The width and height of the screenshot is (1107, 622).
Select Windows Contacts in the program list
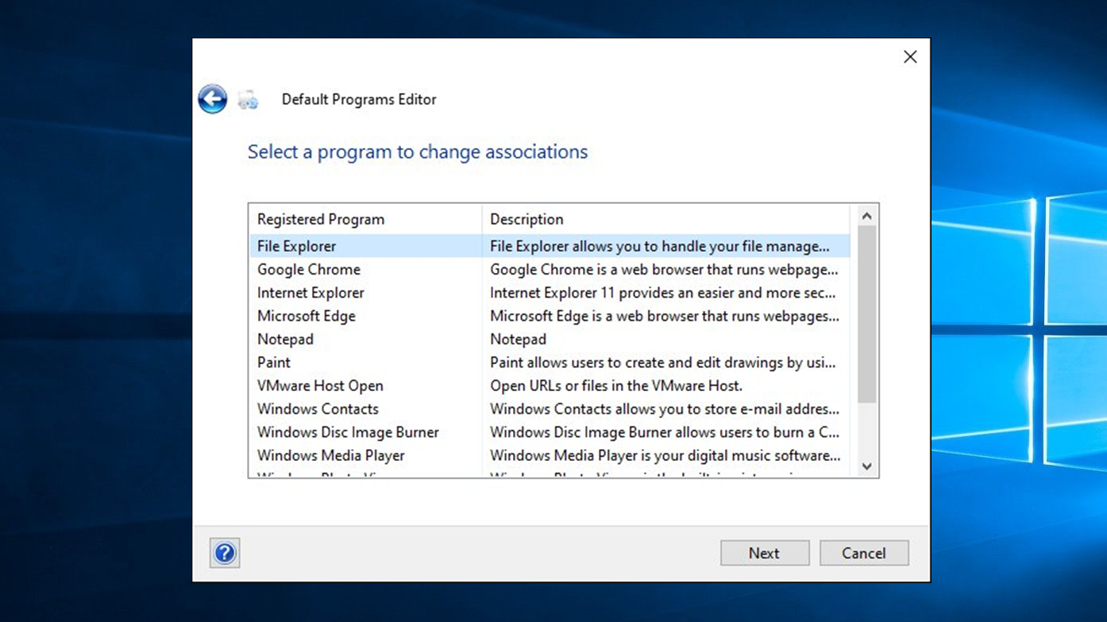(x=318, y=409)
